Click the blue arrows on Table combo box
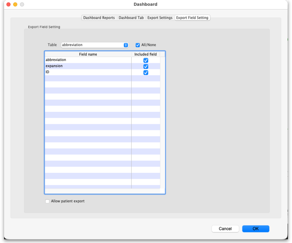 click(126, 45)
